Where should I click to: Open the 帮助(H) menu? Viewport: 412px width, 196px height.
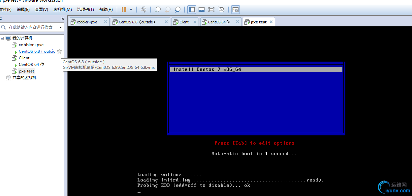click(106, 10)
